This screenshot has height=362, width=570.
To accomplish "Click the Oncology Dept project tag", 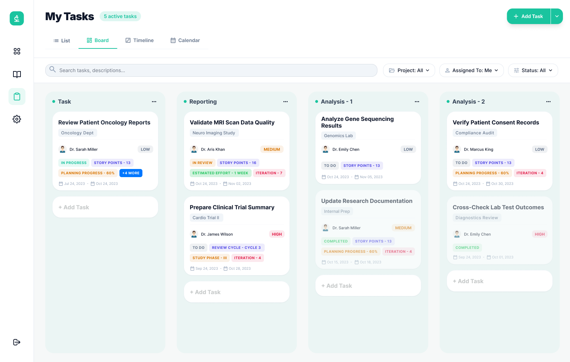I will click(x=77, y=133).
